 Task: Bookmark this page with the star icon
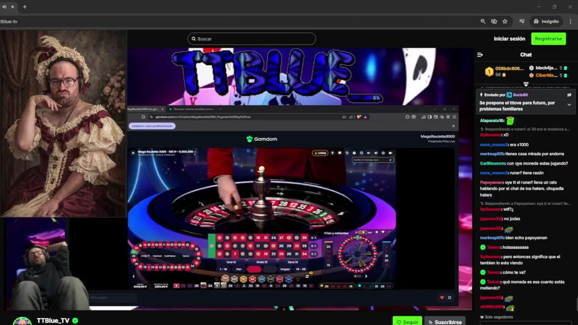505,21
